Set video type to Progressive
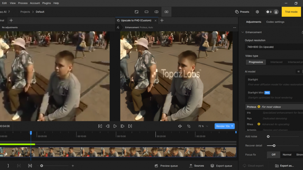This screenshot has height=170, width=303. [256, 62]
